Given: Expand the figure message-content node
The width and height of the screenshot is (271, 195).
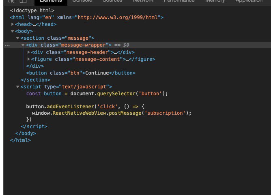Looking at the screenshot, I should [29, 59].
